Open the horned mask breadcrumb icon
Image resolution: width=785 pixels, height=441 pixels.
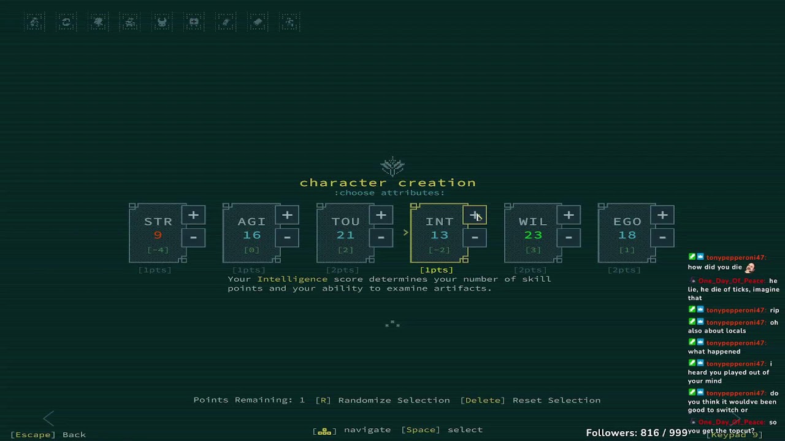162,23
